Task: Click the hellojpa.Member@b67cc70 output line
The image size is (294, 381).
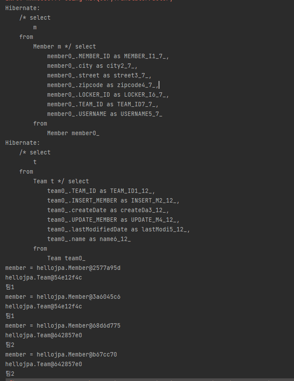Action: coord(61,354)
